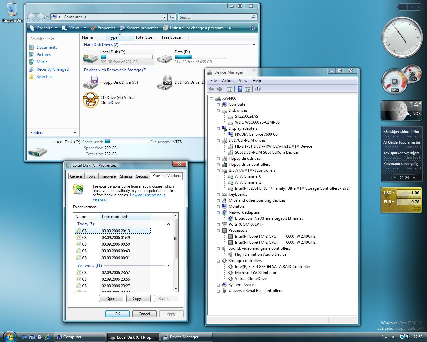Click OK in Local Disk Properties

[117, 314]
